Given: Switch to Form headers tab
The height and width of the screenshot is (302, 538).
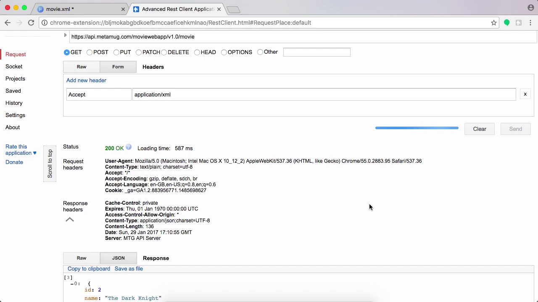Looking at the screenshot, I should [x=118, y=67].
